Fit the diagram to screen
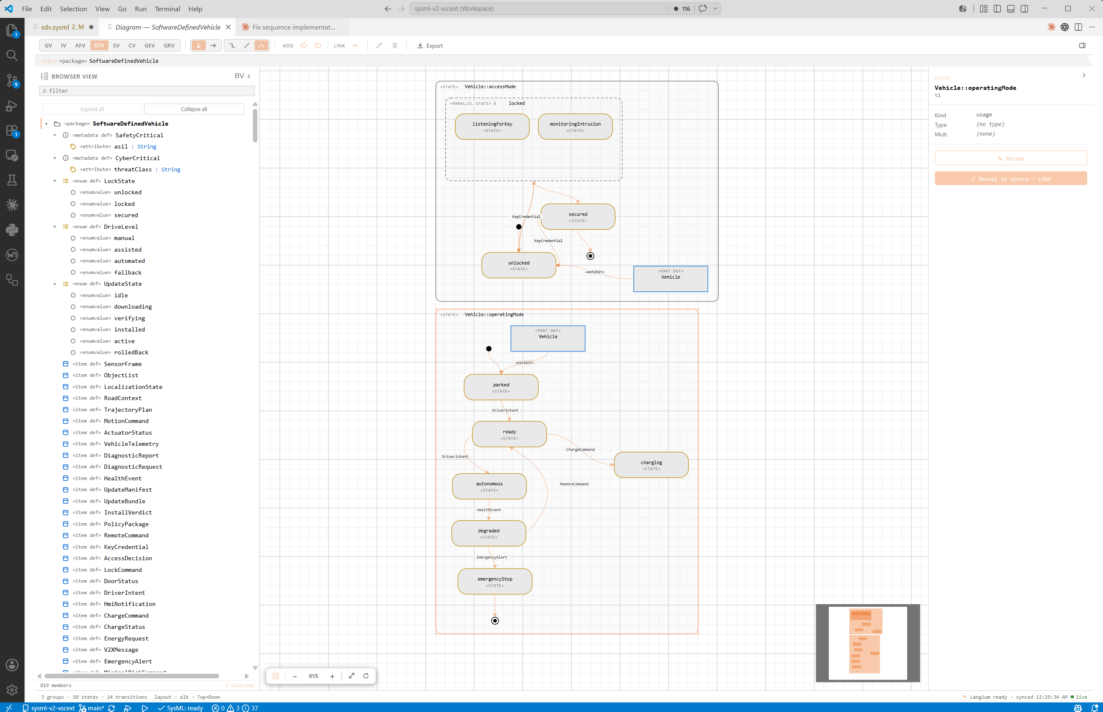1103x712 pixels. click(351, 676)
